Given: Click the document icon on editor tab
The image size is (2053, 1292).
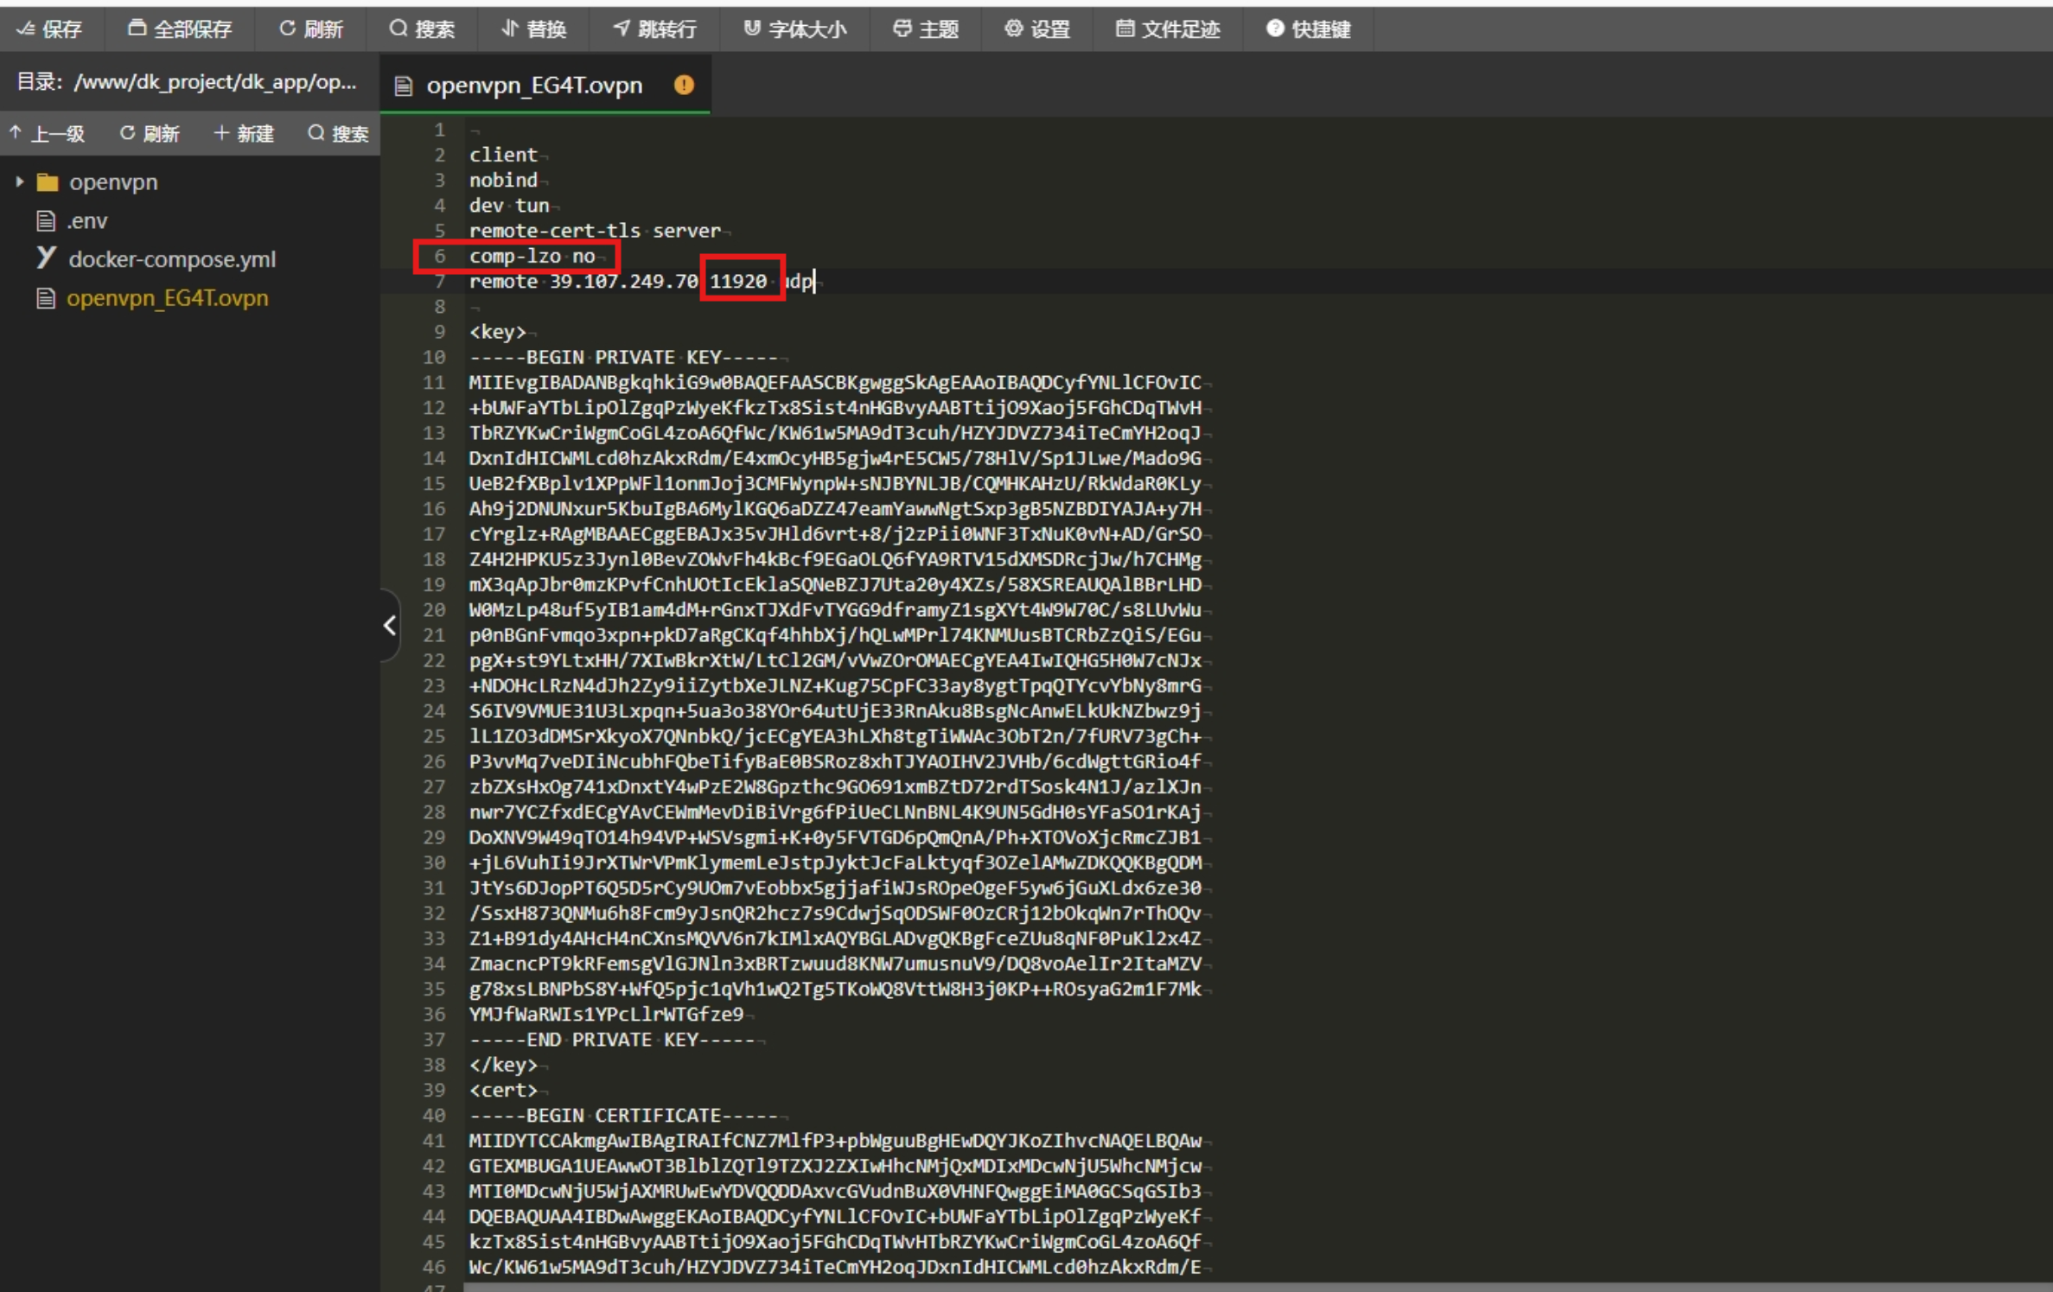Looking at the screenshot, I should [x=403, y=86].
